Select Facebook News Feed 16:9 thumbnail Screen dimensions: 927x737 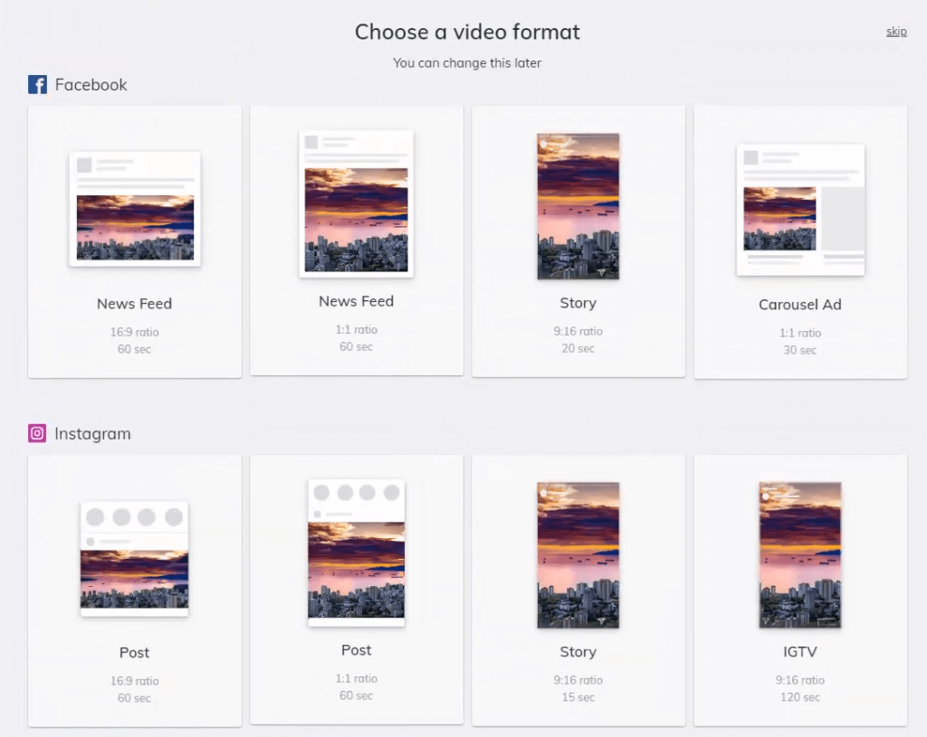click(135, 209)
